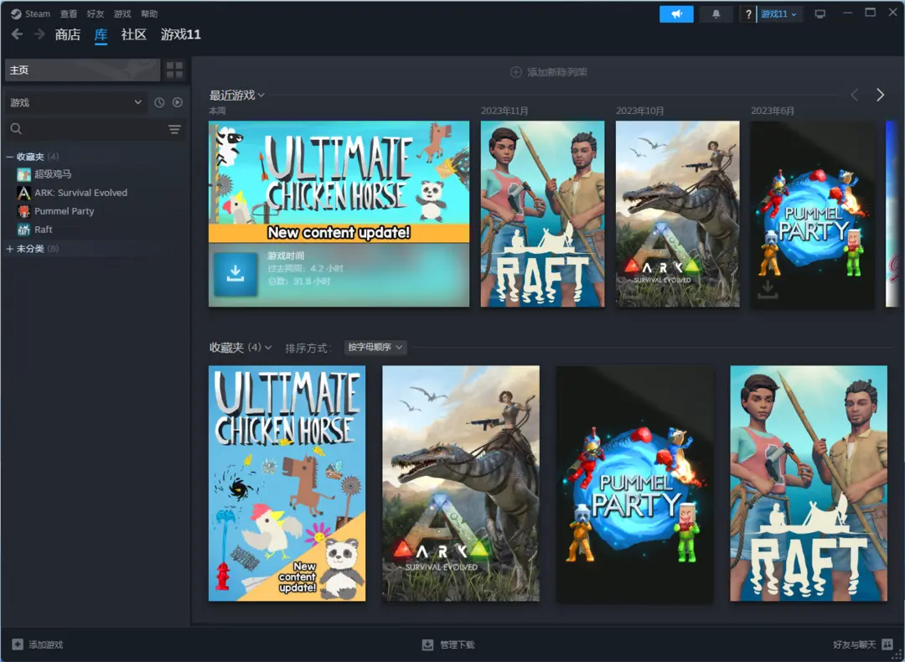Click 添加新陈列架 text

(x=557, y=72)
